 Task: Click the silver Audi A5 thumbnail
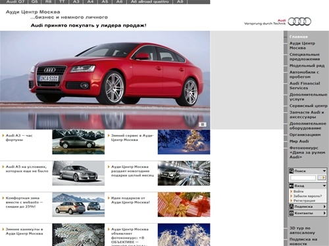tap(78, 173)
